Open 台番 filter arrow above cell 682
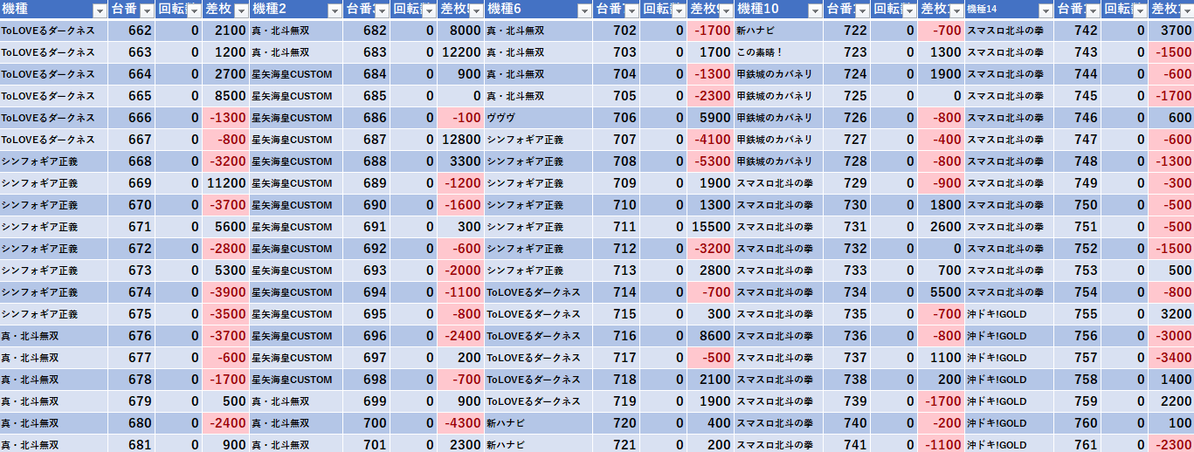1194x452 pixels. click(381, 10)
